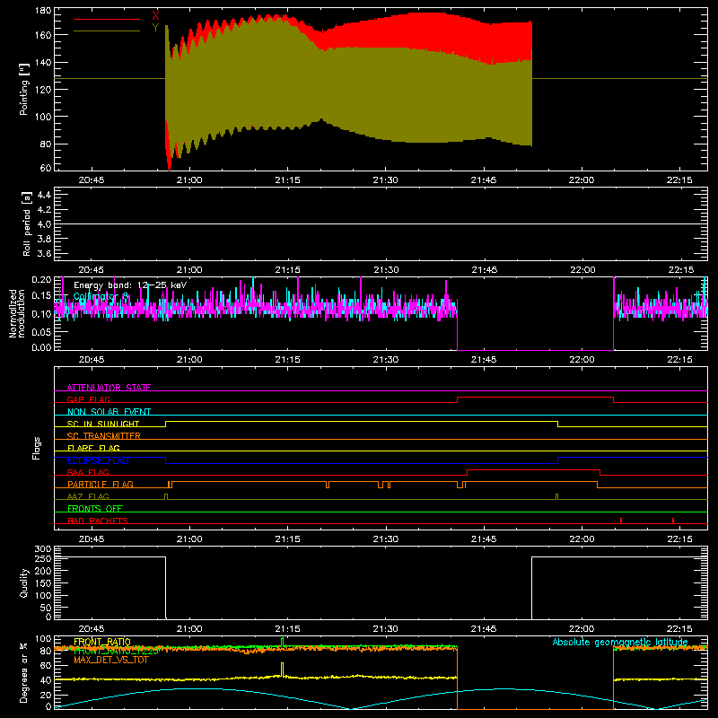The height and width of the screenshot is (718, 718).
Task: Click the second BAD_PACKETS spike near 22:15
Action: coord(673,521)
